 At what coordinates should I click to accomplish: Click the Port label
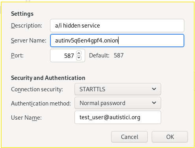click(17, 55)
